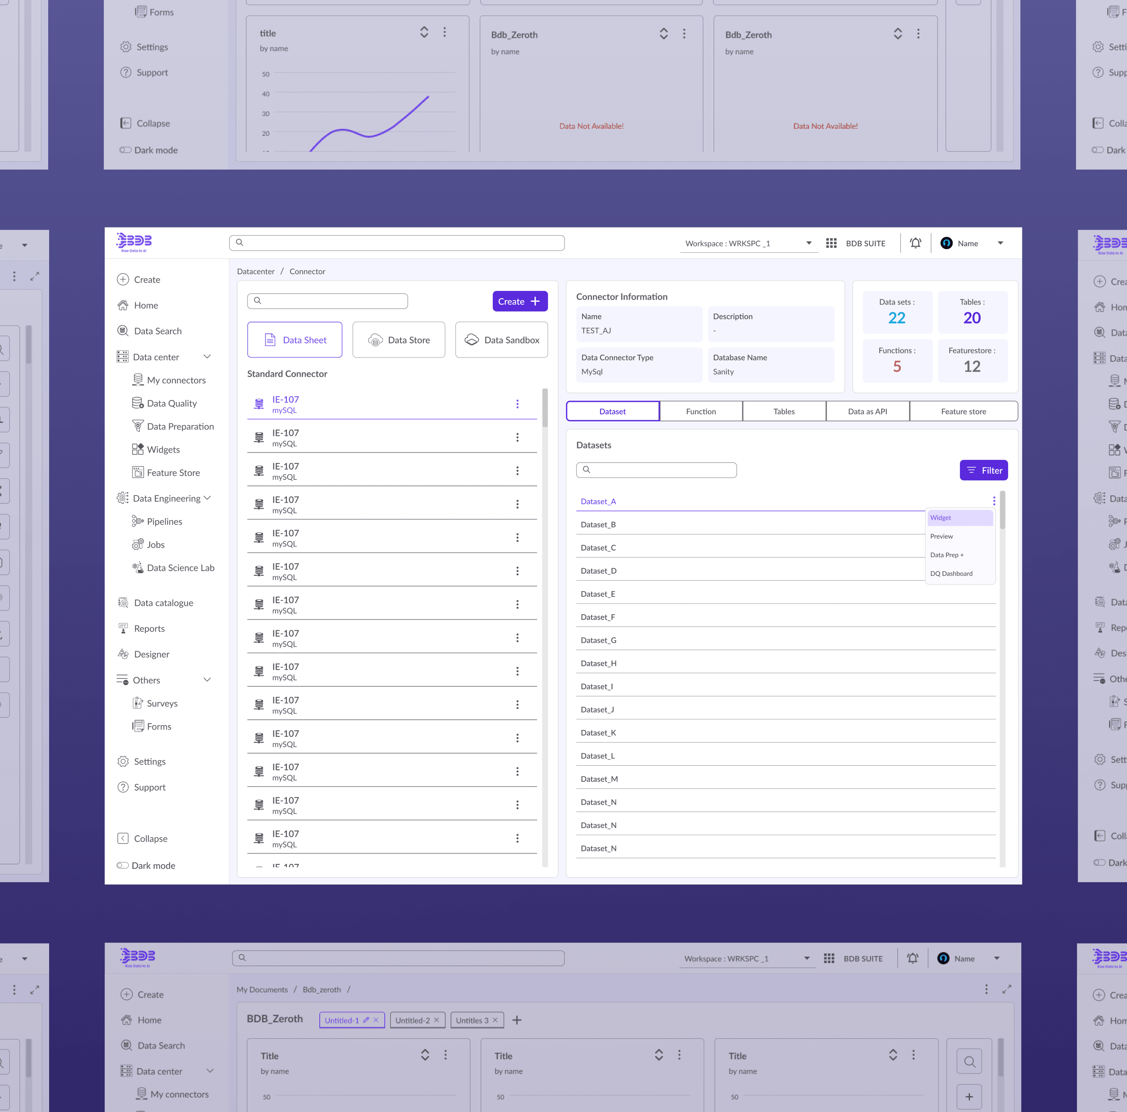Select the Data Sandbox connector type

point(501,340)
